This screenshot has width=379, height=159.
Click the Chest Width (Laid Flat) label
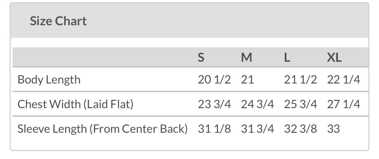click(x=75, y=104)
